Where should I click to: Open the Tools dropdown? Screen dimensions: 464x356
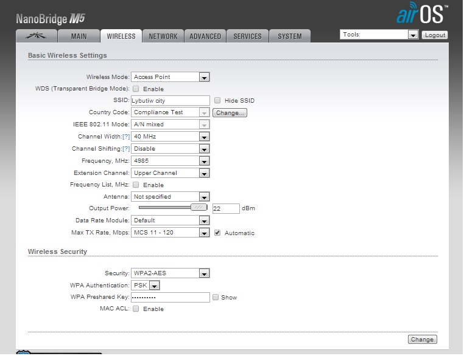[379, 35]
